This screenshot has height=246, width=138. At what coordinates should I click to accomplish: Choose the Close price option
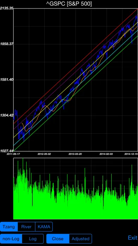coord(58,239)
